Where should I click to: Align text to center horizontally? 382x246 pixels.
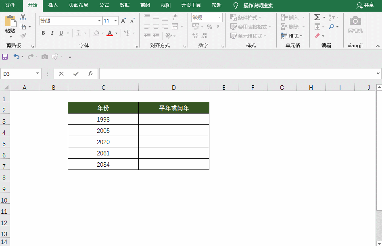(x=156, y=27)
